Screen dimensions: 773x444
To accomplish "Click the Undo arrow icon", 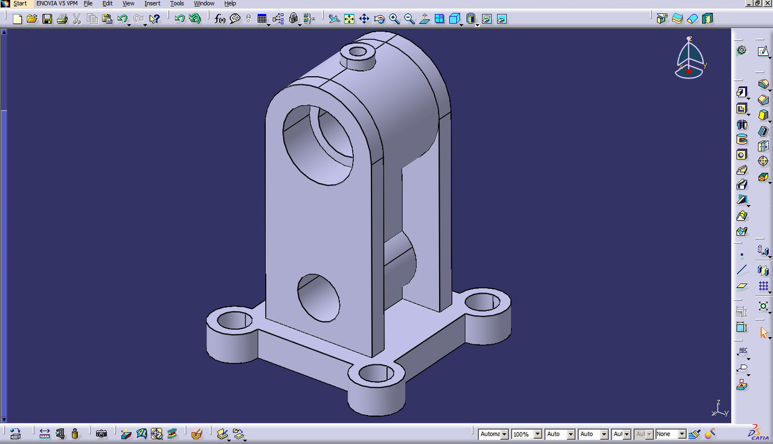I will click(123, 19).
